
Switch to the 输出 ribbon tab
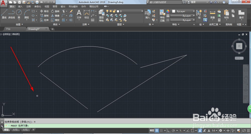point(63,6)
